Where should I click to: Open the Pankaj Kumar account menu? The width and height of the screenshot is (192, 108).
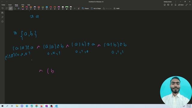point(167,2)
